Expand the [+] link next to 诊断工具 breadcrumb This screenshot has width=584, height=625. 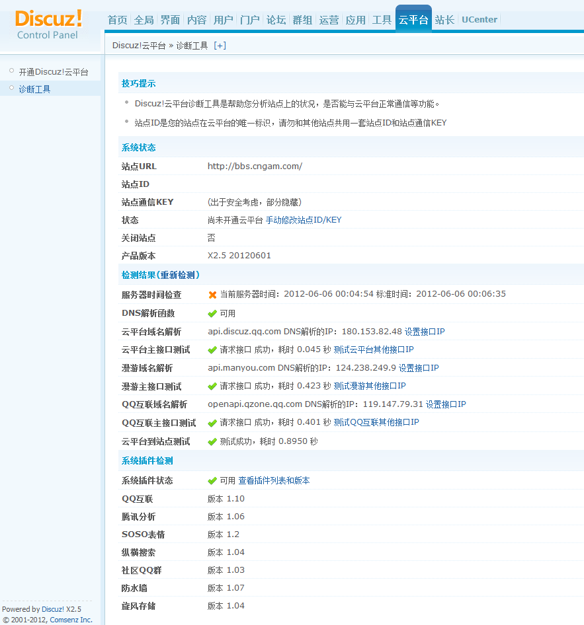click(x=220, y=46)
